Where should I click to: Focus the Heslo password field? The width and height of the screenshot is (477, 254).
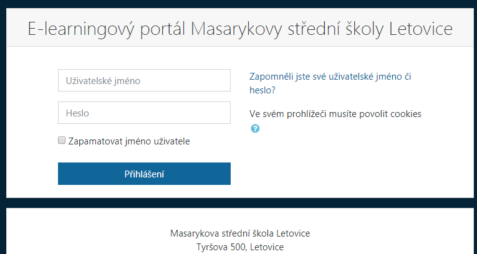144,113
